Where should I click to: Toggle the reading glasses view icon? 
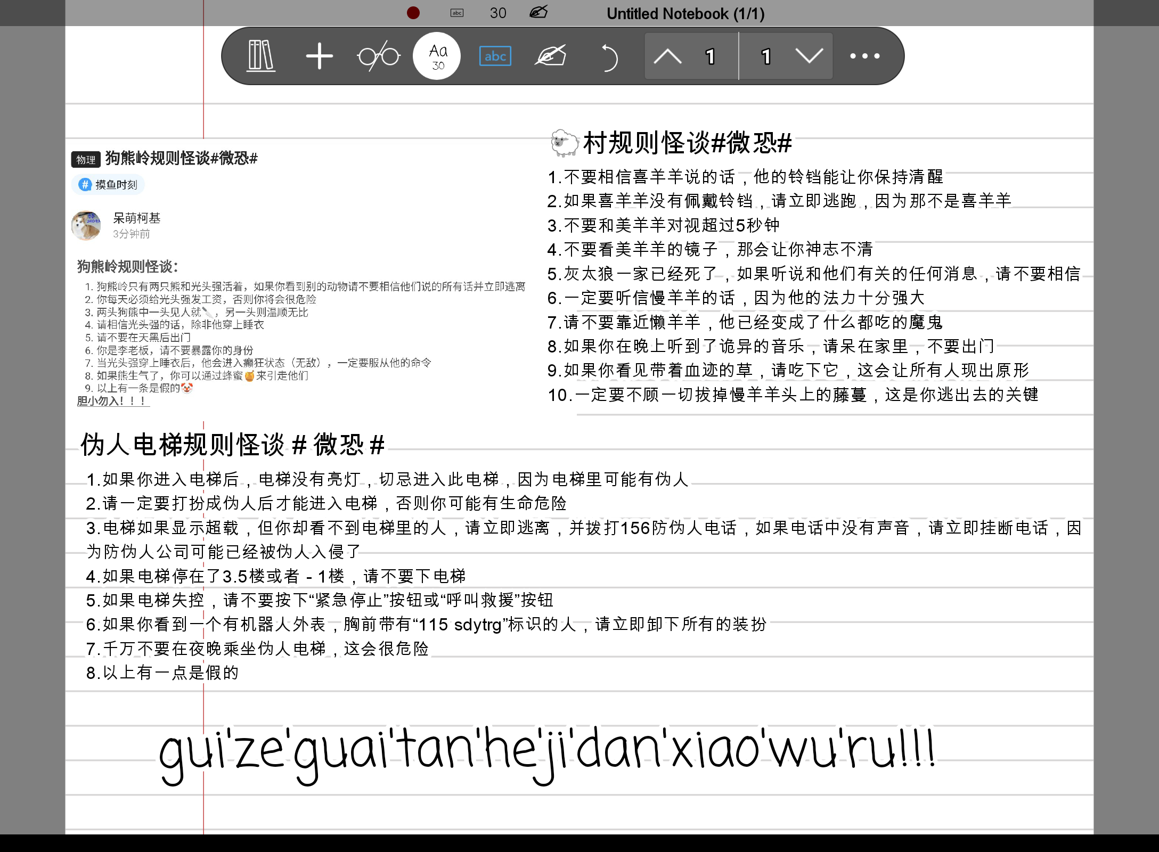379,56
